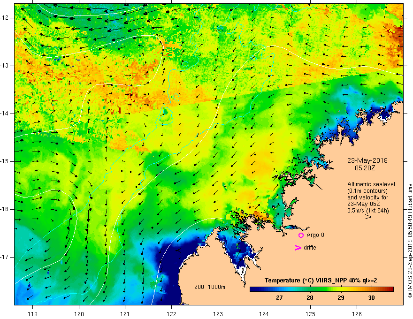Click longitude axis label 120
Screen dimensions: 413x319
tap(79, 314)
